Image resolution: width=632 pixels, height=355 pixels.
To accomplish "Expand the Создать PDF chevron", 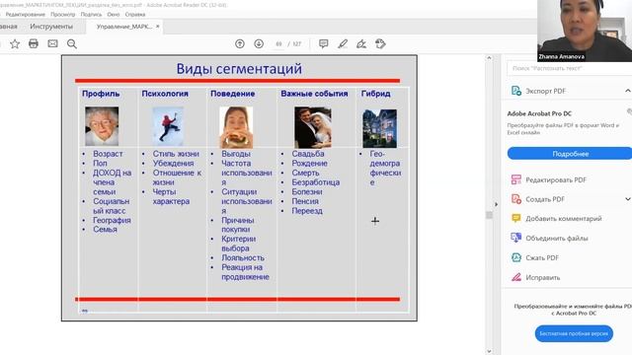I will click(x=628, y=199).
